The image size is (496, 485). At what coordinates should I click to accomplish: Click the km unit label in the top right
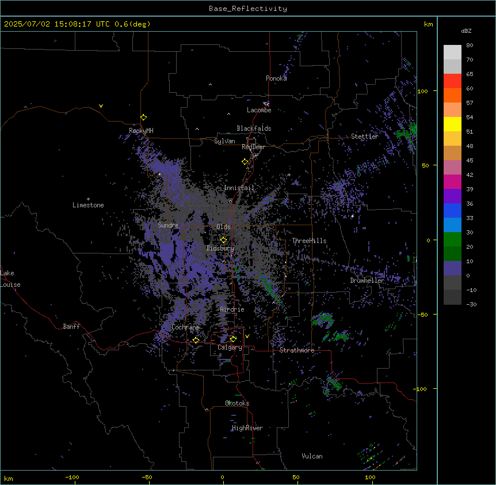pos(429,24)
